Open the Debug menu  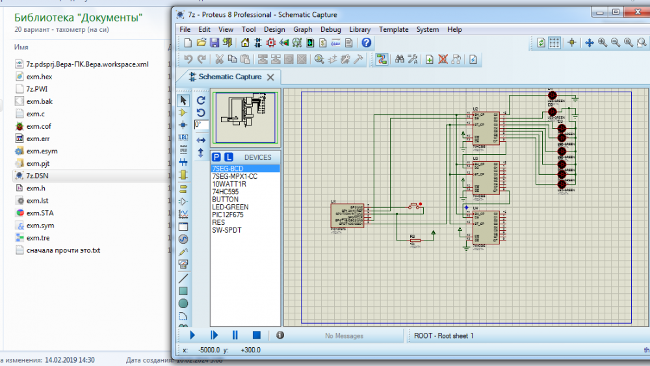point(330,29)
